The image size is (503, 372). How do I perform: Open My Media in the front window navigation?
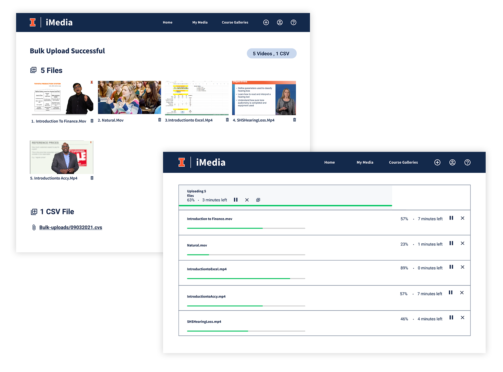[x=365, y=162]
